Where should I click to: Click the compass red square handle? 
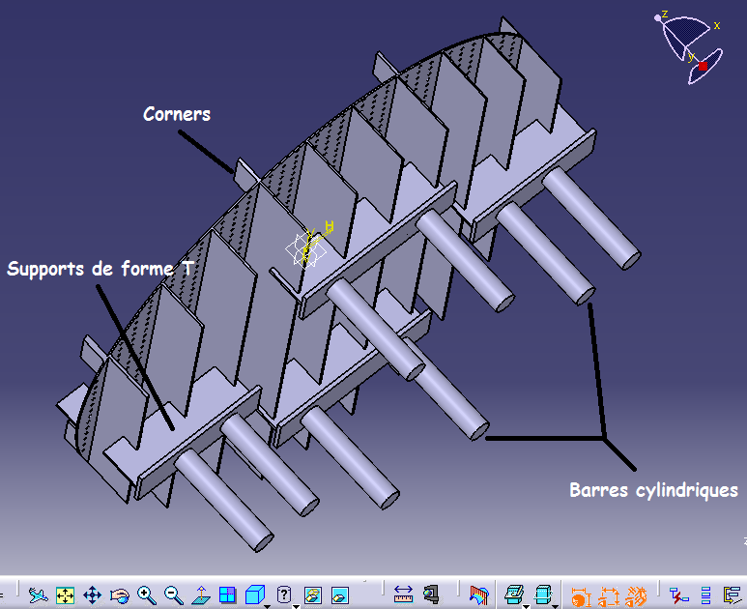coord(703,66)
